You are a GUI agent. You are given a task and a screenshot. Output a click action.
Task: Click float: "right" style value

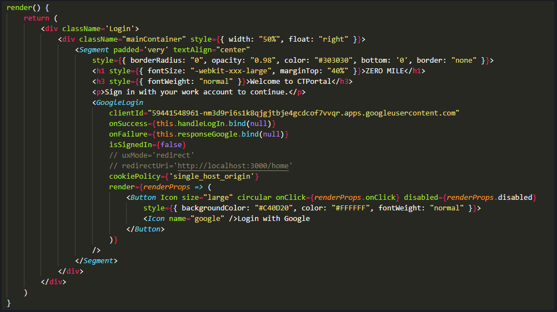click(x=318, y=39)
